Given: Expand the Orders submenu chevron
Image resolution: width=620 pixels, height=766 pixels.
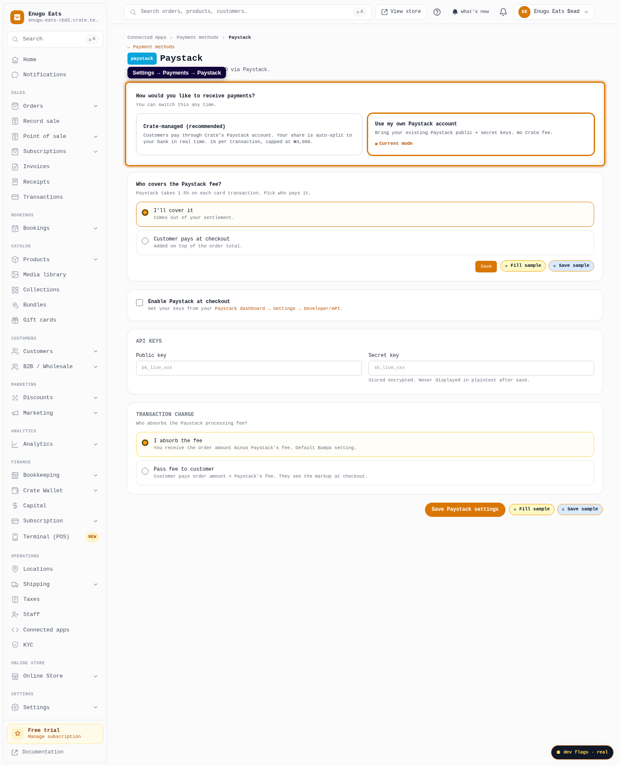Looking at the screenshot, I should (96, 106).
